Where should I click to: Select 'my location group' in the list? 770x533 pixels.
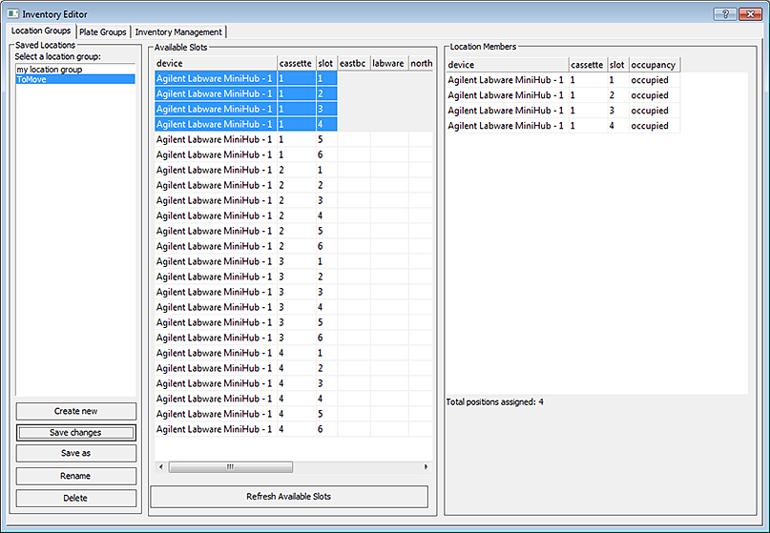coord(49,70)
